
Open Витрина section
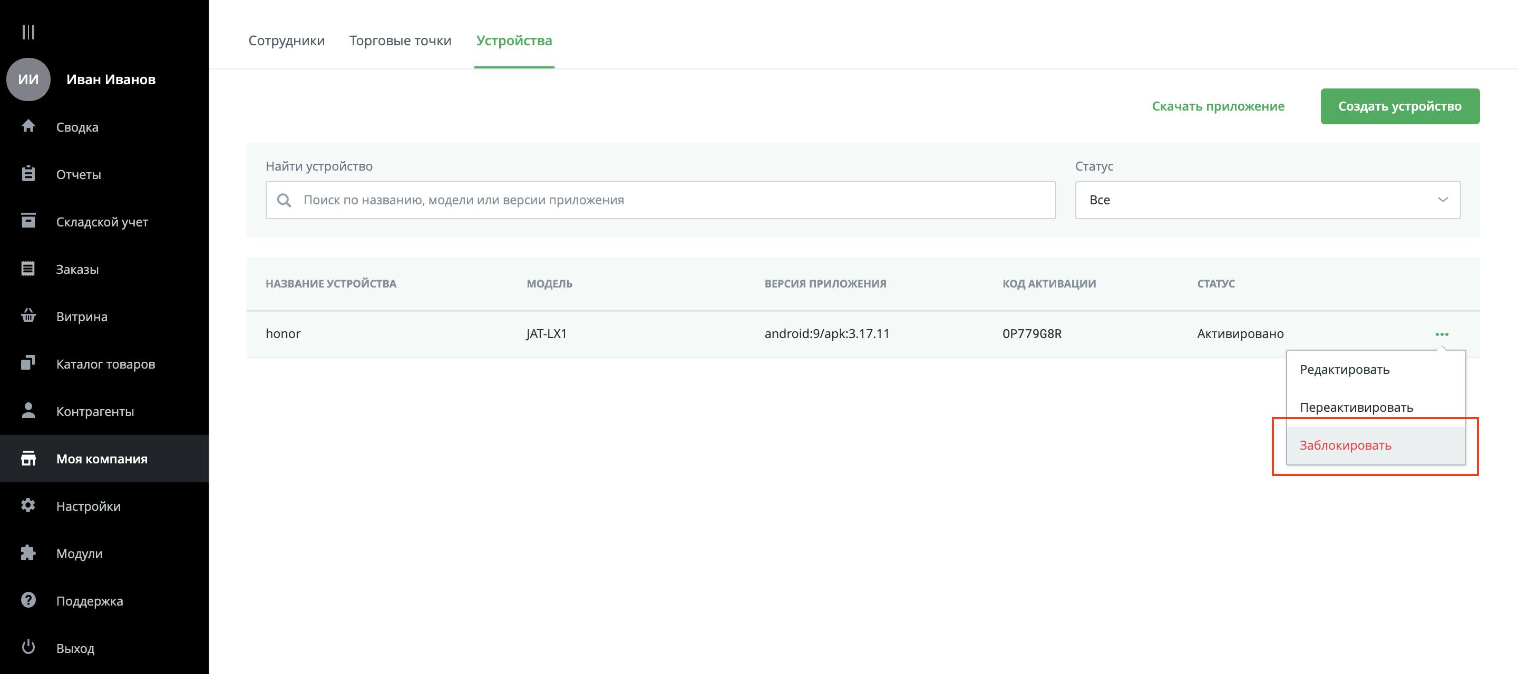(x=104, y=316)
